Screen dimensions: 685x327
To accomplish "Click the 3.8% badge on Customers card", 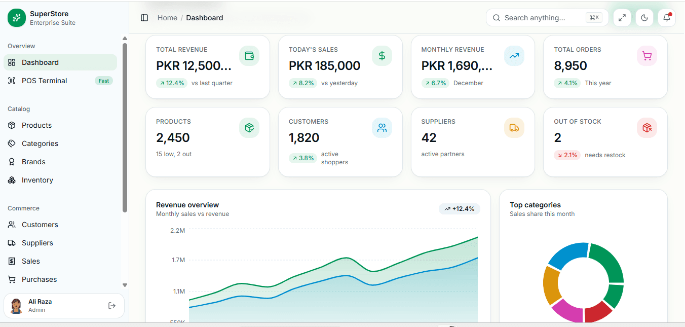I will [x=303, y=158].
